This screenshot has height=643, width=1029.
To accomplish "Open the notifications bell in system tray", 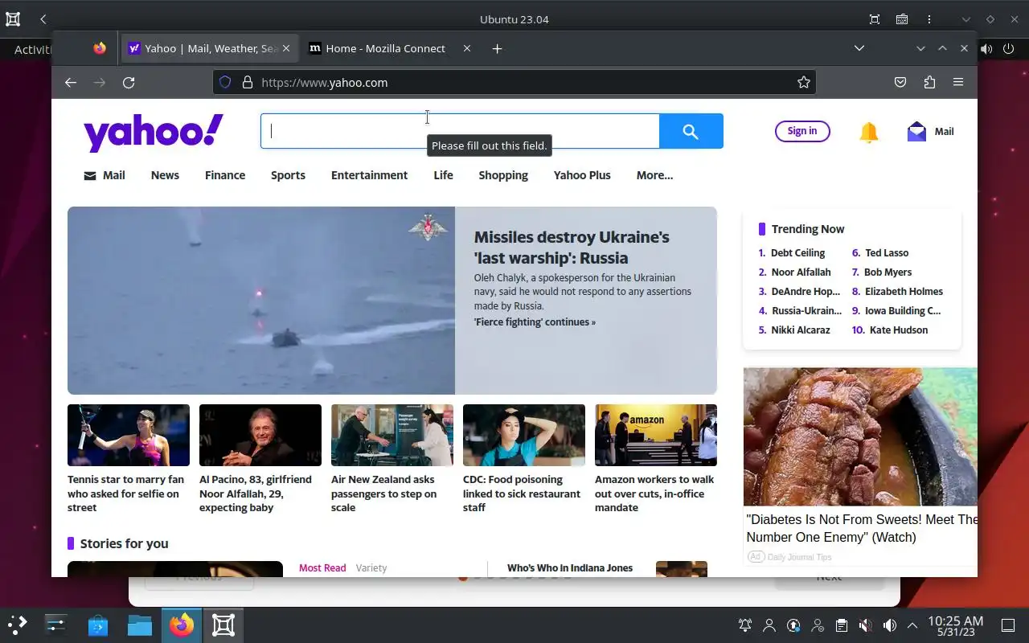I will (745, 625).
